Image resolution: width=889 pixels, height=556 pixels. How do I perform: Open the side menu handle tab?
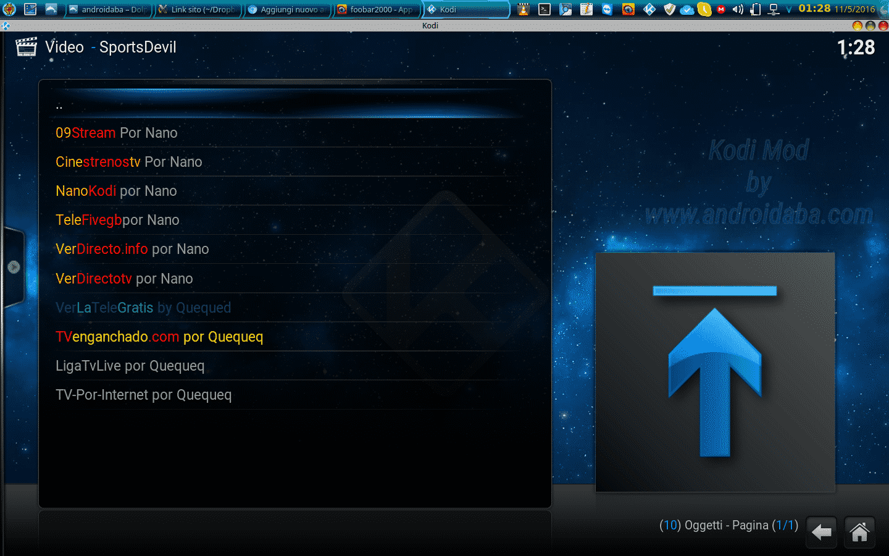point(13,267)
